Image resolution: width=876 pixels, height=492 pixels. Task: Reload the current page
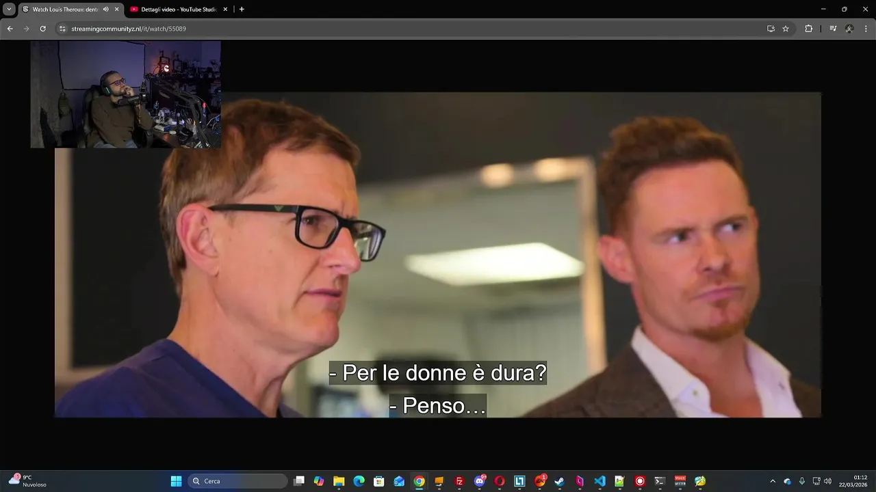click(42, 29)
